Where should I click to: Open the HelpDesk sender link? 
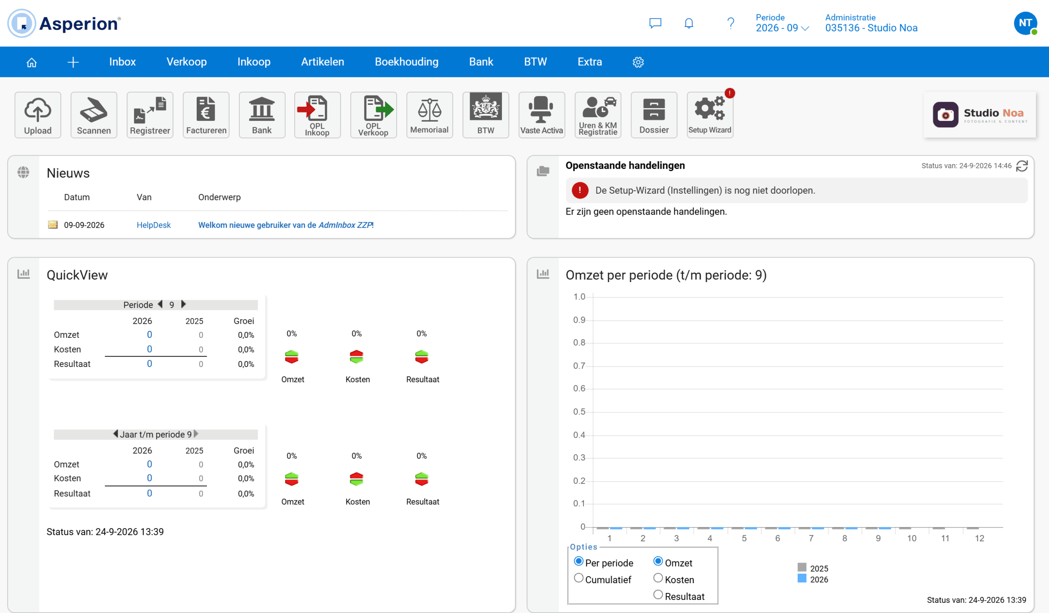click(154, 225)
